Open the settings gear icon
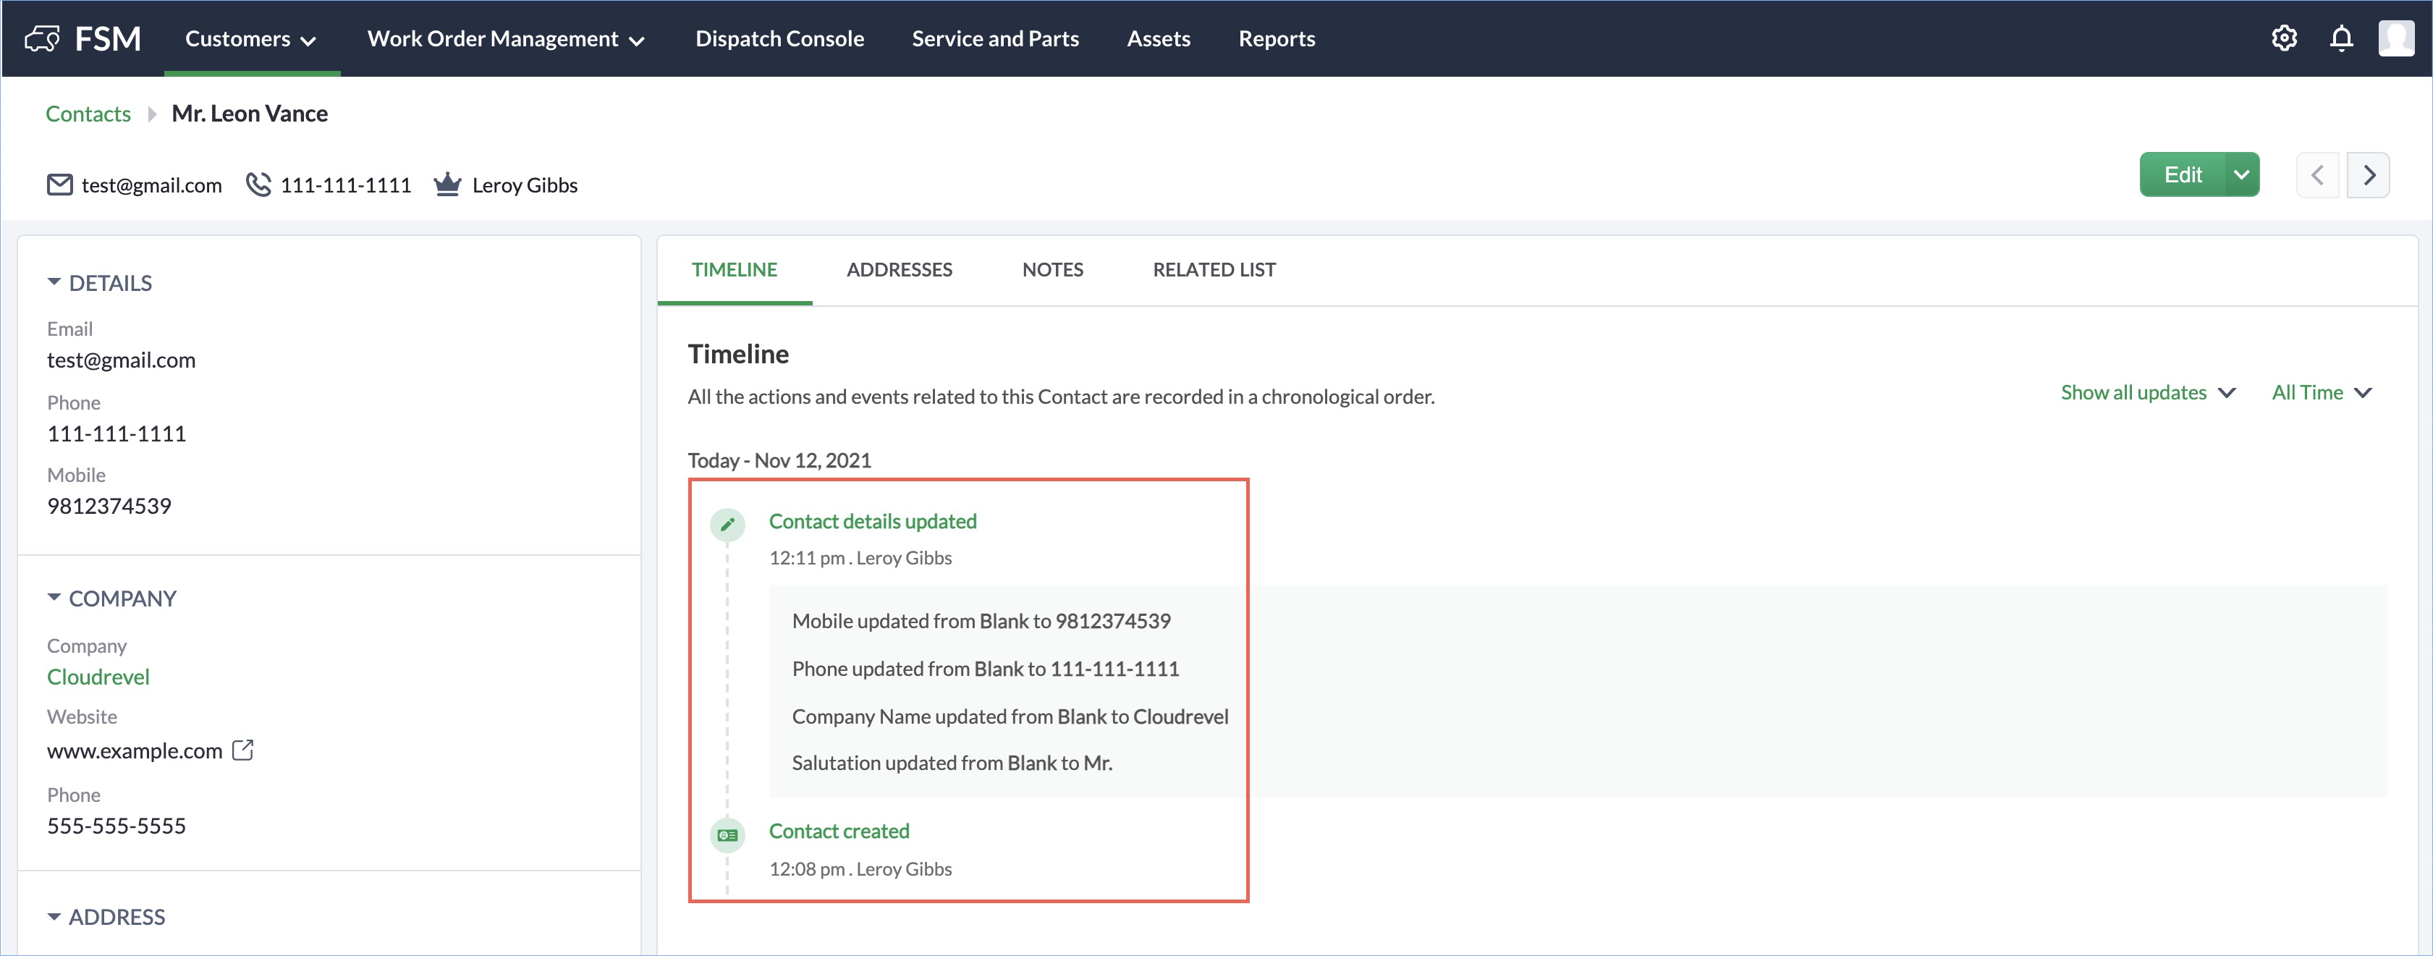 point(2284,39)
